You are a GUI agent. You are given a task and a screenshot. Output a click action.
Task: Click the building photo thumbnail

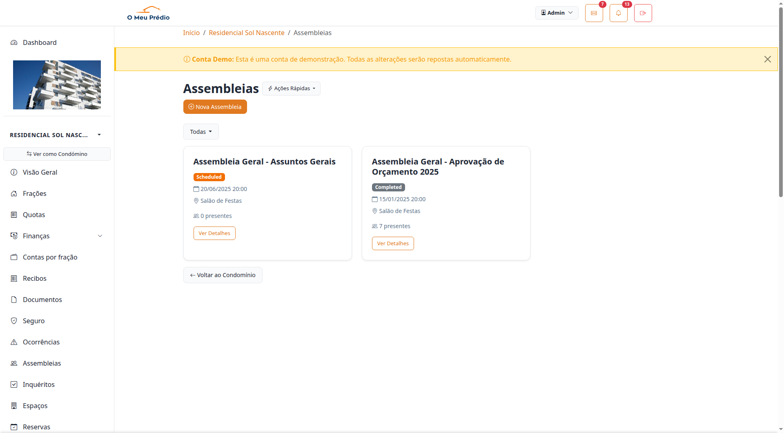[57, 84]
